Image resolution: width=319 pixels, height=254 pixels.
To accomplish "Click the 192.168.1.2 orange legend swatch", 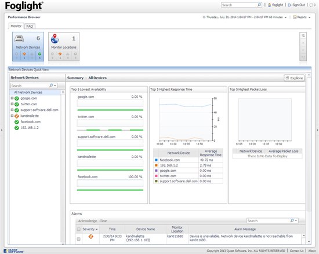I will click(156, 165).
